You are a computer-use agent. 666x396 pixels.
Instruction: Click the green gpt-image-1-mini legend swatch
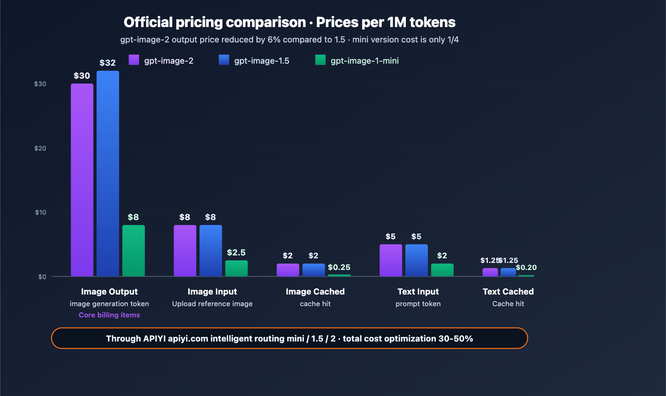pyautogui.click(x=321, y=60)
